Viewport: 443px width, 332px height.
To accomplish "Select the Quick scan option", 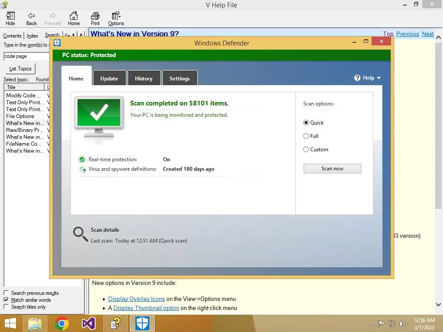I will 306,123.
